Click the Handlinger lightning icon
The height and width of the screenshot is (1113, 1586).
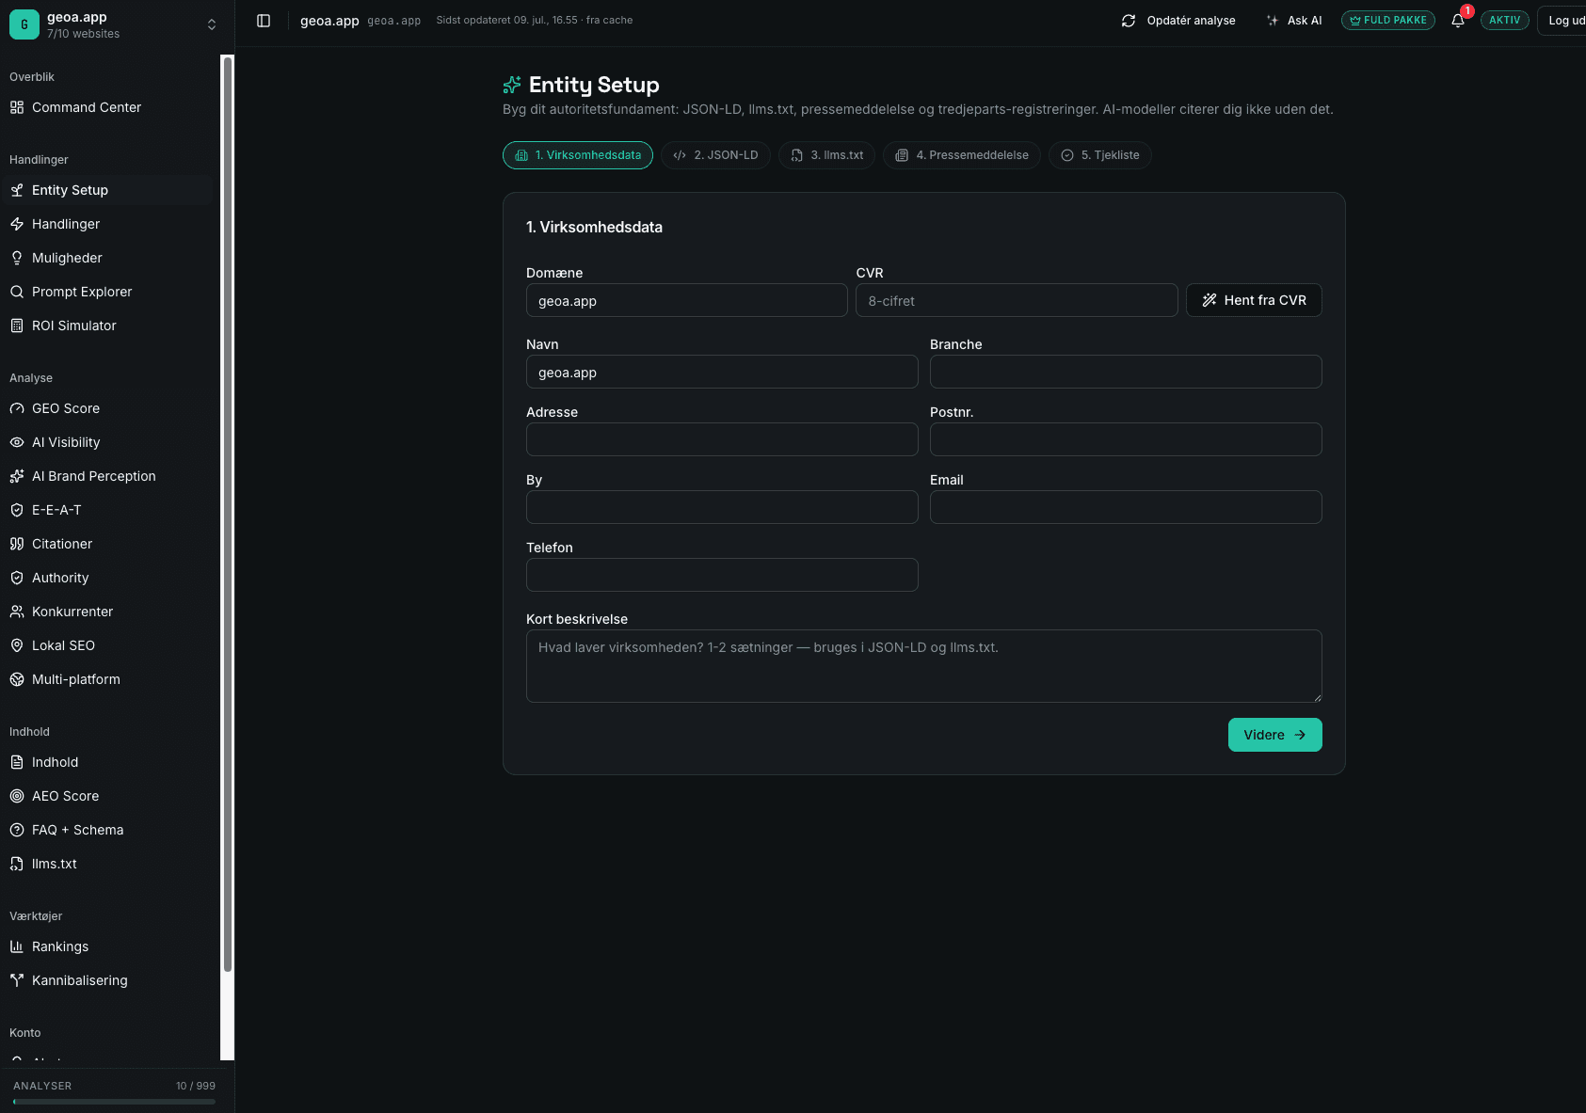(17, 224)
